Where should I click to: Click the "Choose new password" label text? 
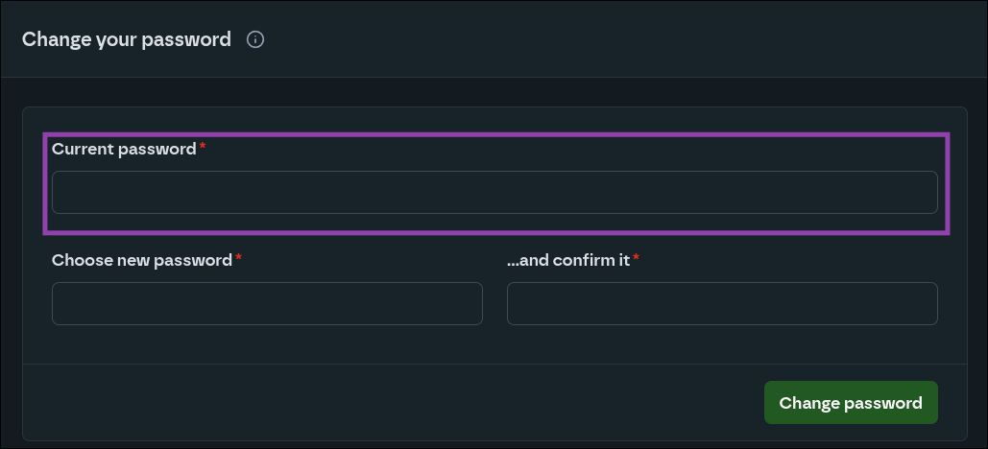point(142,260)
